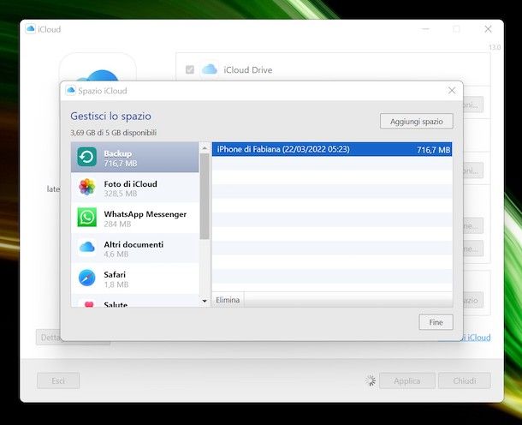Click '3,69 GB di 5 GB disponibili' text
The width and height of the screenshot is (522, 425).
point(113,133)
